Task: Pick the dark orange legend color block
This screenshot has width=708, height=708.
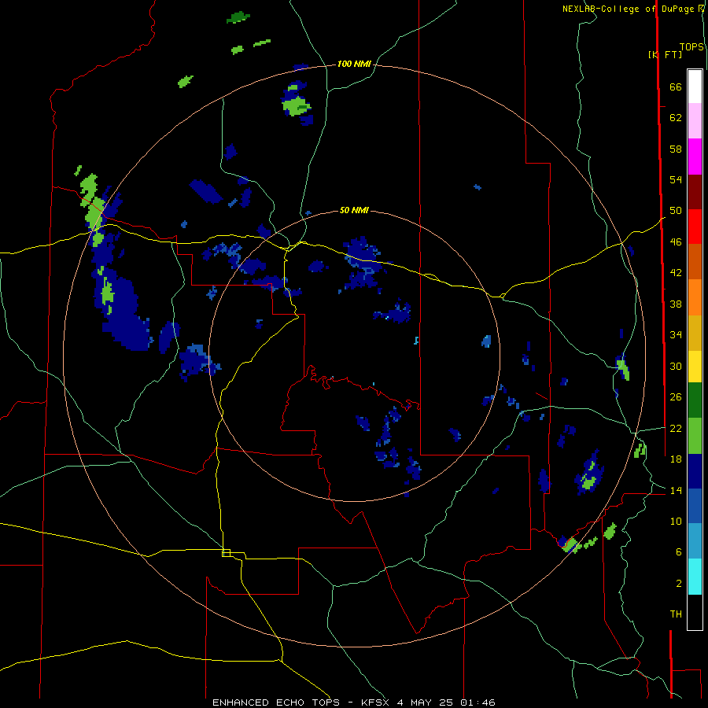Action: (695, 261)
